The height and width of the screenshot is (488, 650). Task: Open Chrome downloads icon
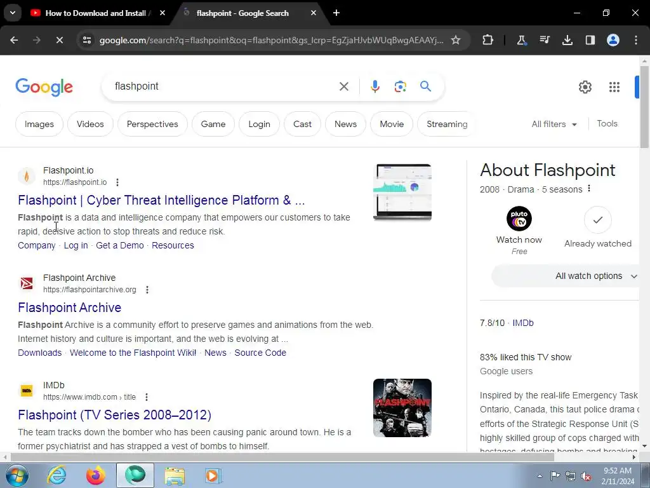coord(567,40)
